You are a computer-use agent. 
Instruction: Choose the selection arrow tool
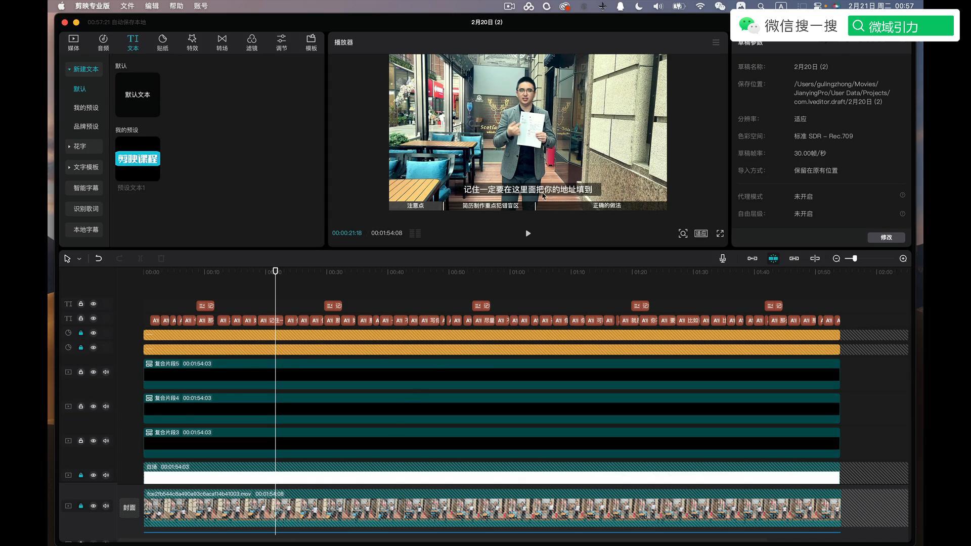[67, 259]
